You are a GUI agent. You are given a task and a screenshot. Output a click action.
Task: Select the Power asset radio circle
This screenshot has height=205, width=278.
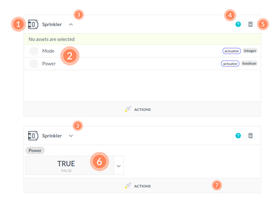tap(34, 64)
